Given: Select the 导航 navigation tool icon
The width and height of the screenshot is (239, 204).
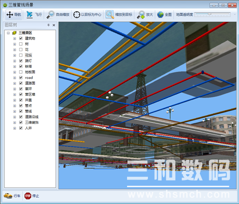Looking at the screenshot, I should coord(10,15).
